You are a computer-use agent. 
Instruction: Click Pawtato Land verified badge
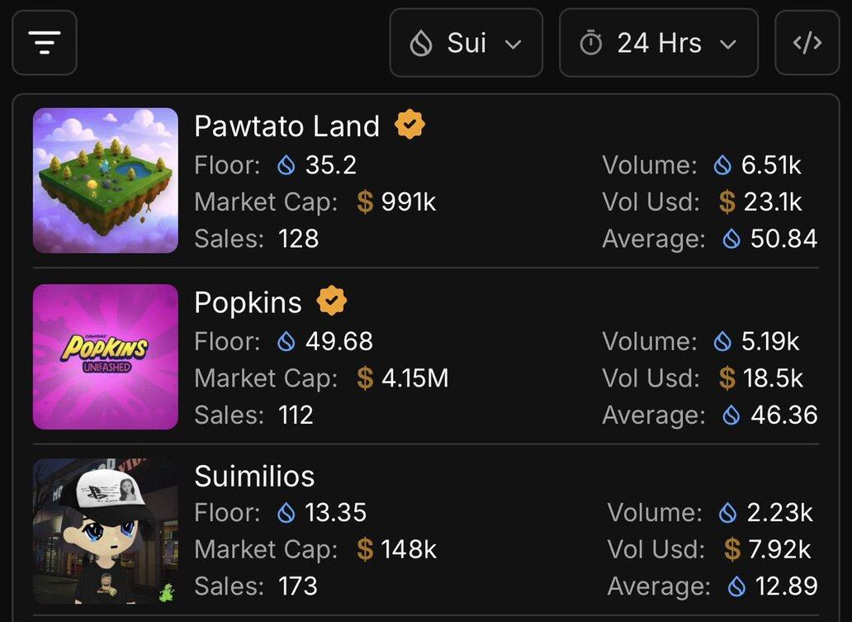(x=409, y=126)
